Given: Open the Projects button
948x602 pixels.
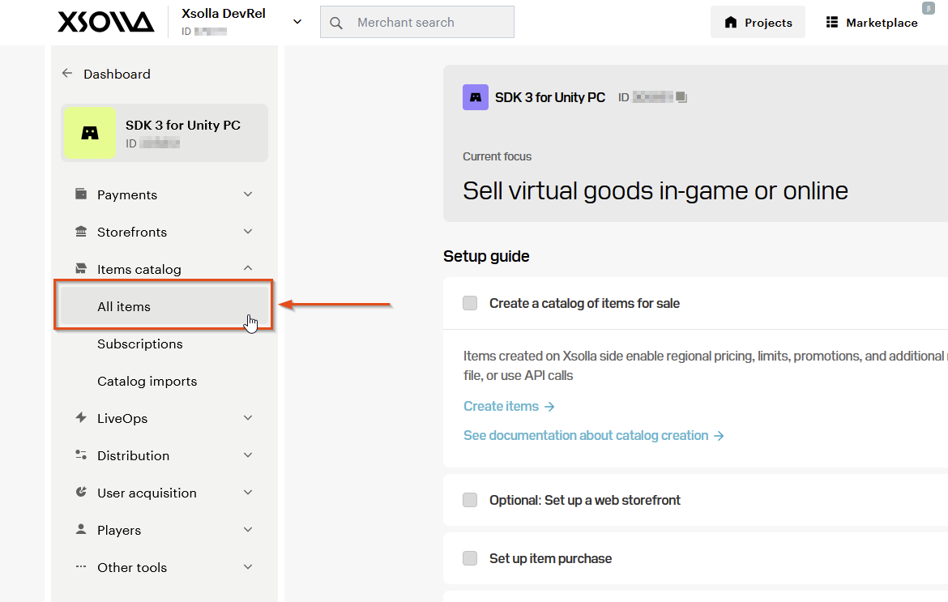Looking at the screenshot, I should tap(758, 23).
